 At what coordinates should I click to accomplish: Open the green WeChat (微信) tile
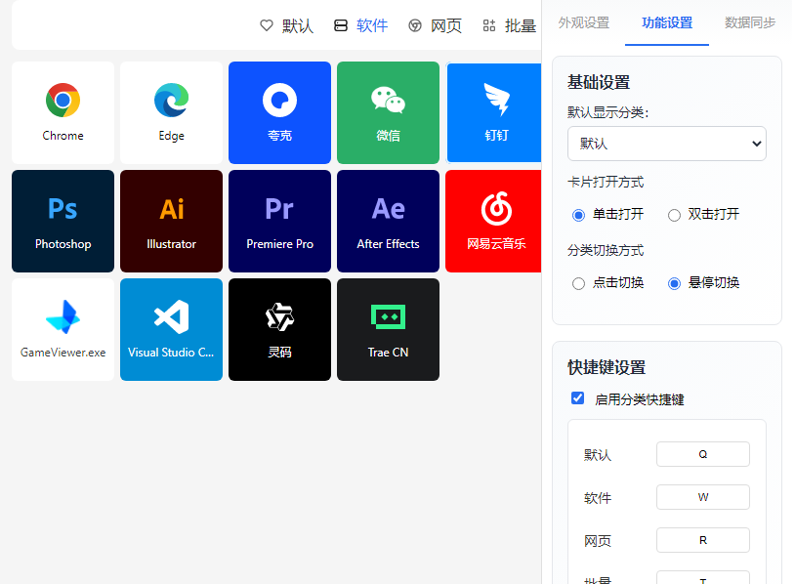tap(388, 112)
